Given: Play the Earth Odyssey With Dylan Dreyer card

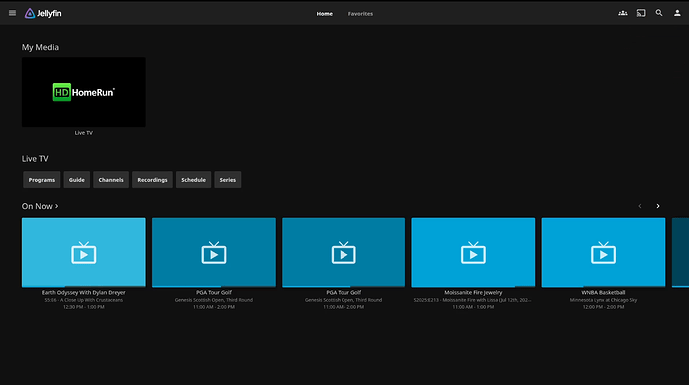Looking at the screenshot, I should coord(84,253).
